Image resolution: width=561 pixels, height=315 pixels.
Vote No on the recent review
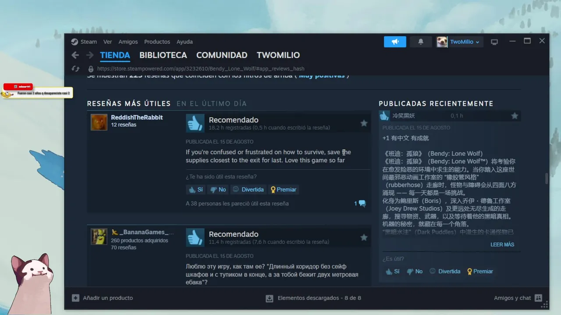(414, 271)
